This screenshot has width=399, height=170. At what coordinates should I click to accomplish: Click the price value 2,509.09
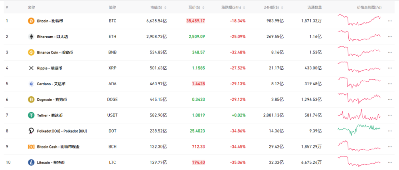tap(197, 37)
